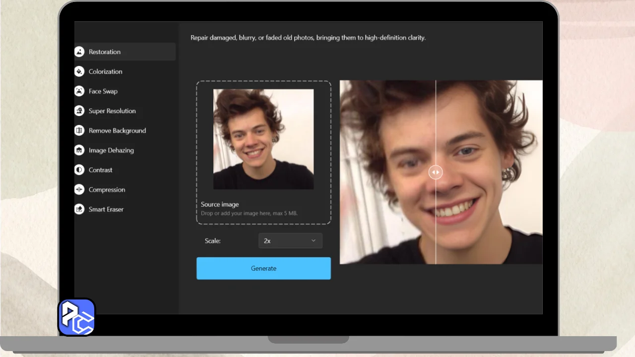Click the Remove Background icon
Image resolution: width=635 pixels, height=357 pixels.
tap(79, 130)
